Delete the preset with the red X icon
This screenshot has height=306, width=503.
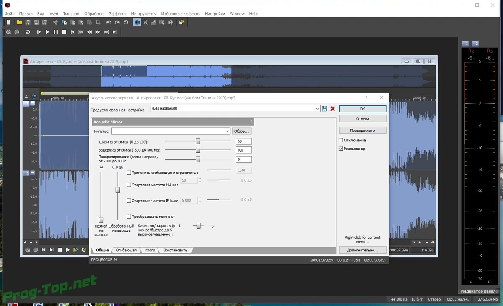tap(333, 108)
